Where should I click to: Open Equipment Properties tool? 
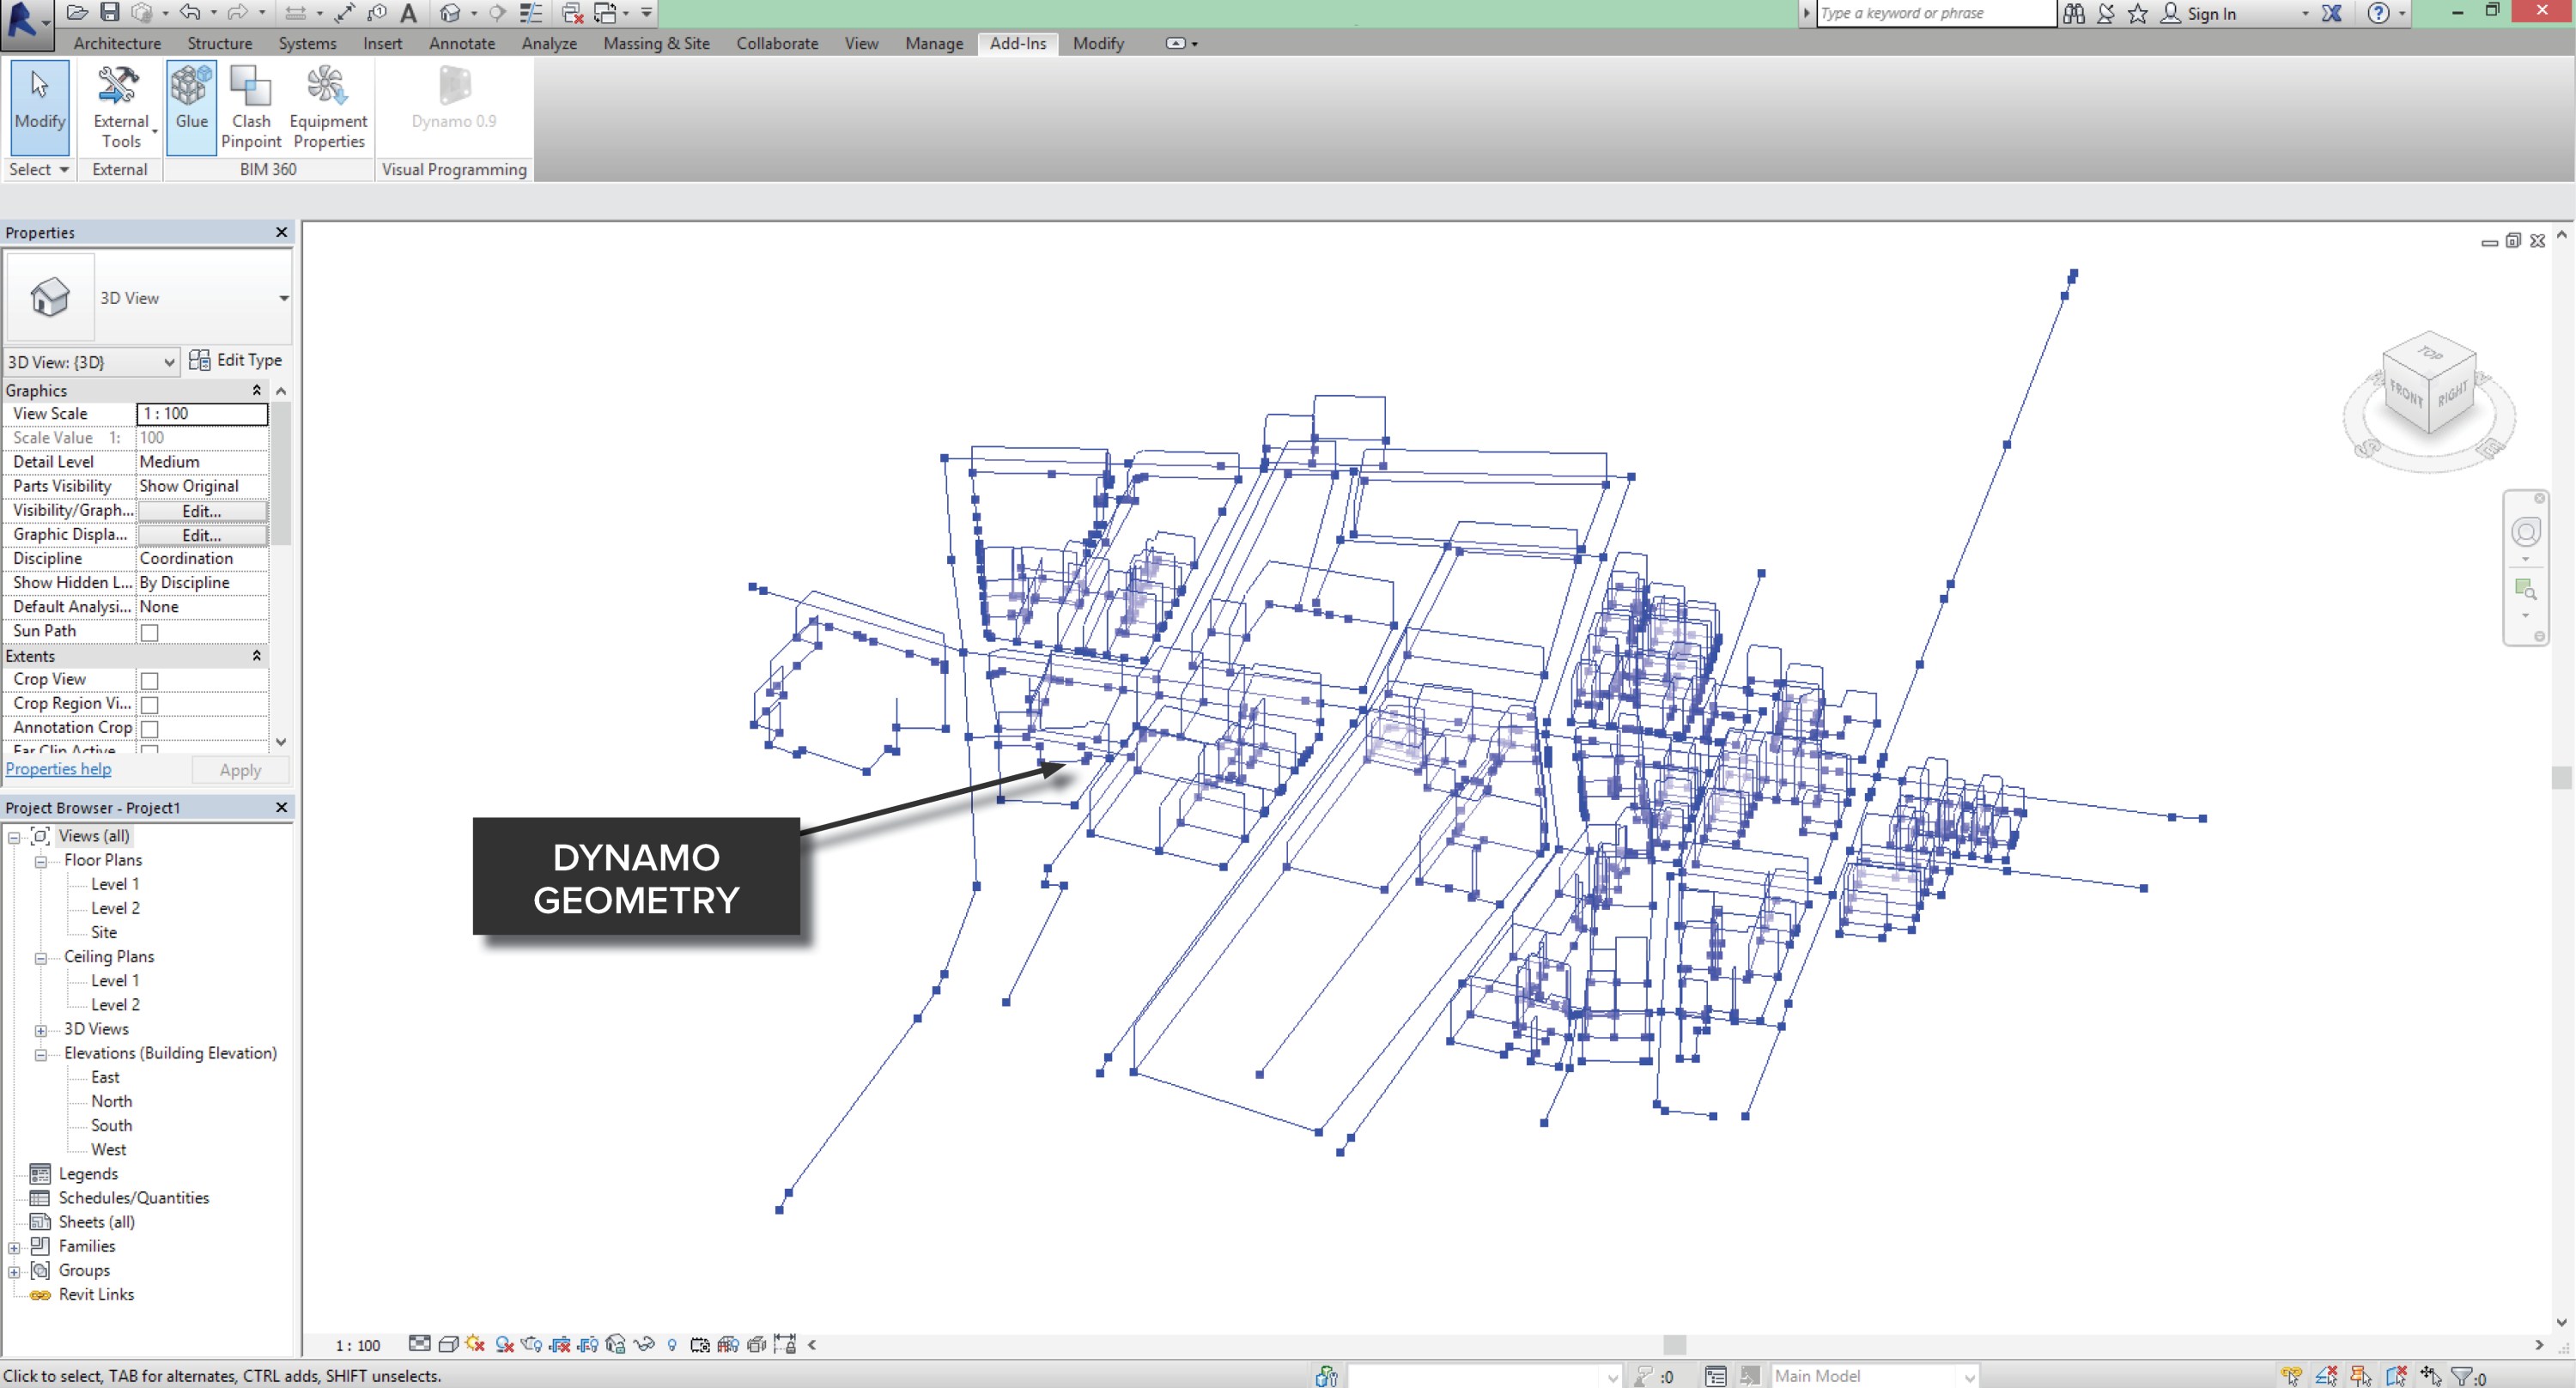point(328,105)
